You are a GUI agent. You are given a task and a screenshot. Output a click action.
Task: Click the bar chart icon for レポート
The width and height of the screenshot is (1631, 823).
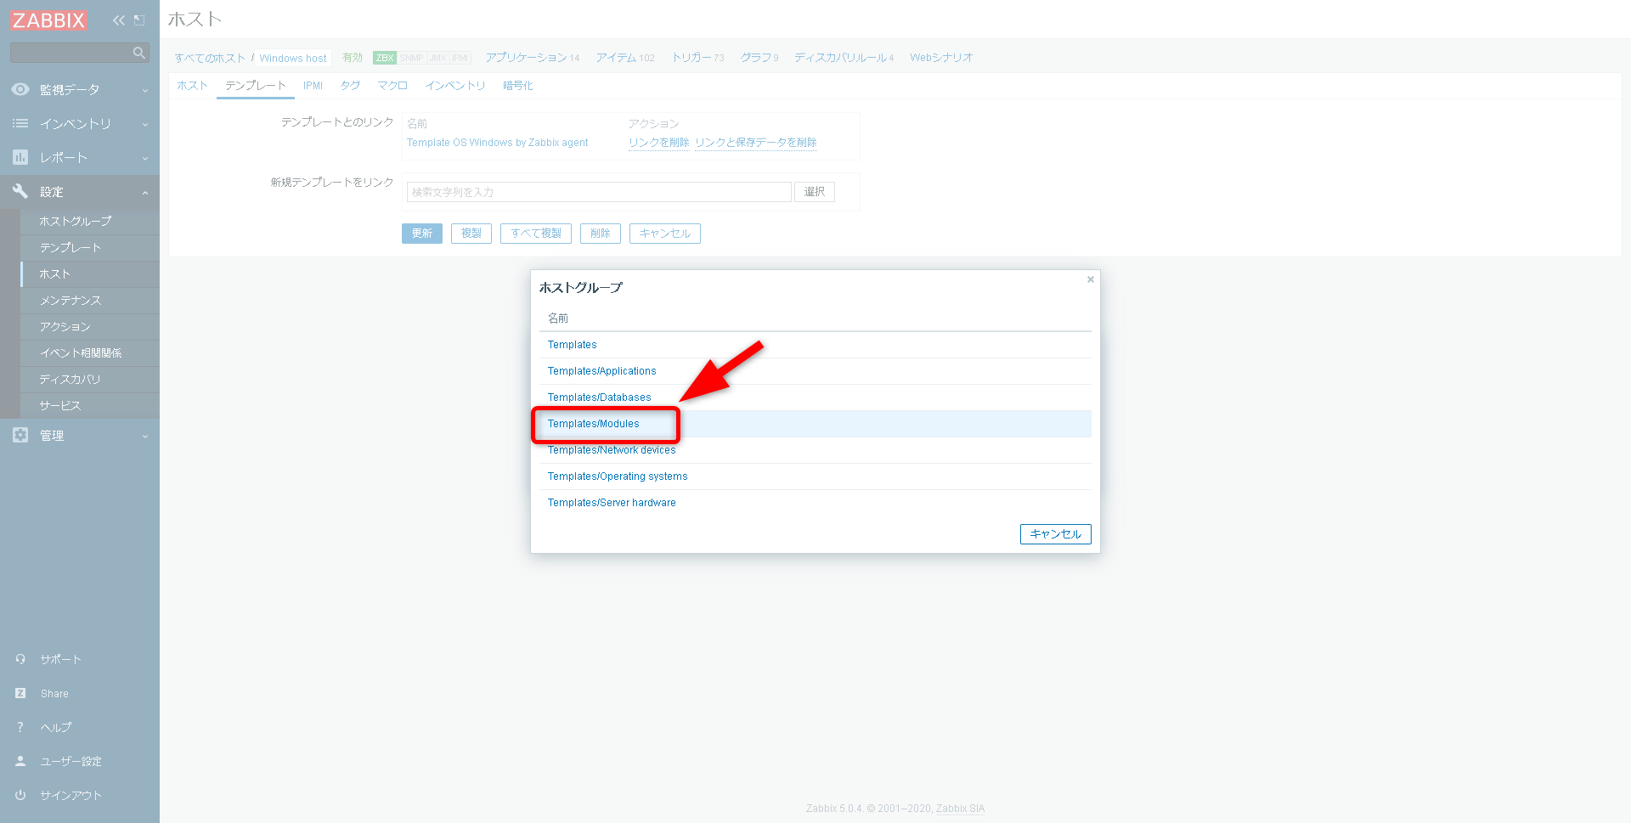[x=20, y=157]
